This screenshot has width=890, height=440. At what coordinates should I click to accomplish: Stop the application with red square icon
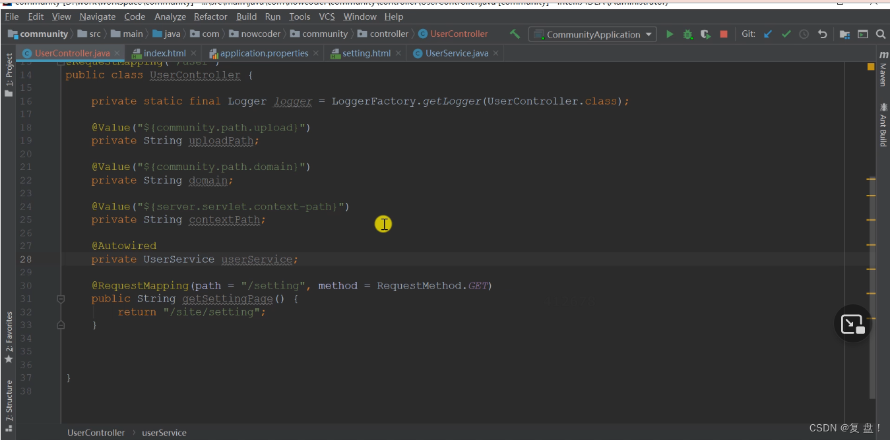coord(724,34)
